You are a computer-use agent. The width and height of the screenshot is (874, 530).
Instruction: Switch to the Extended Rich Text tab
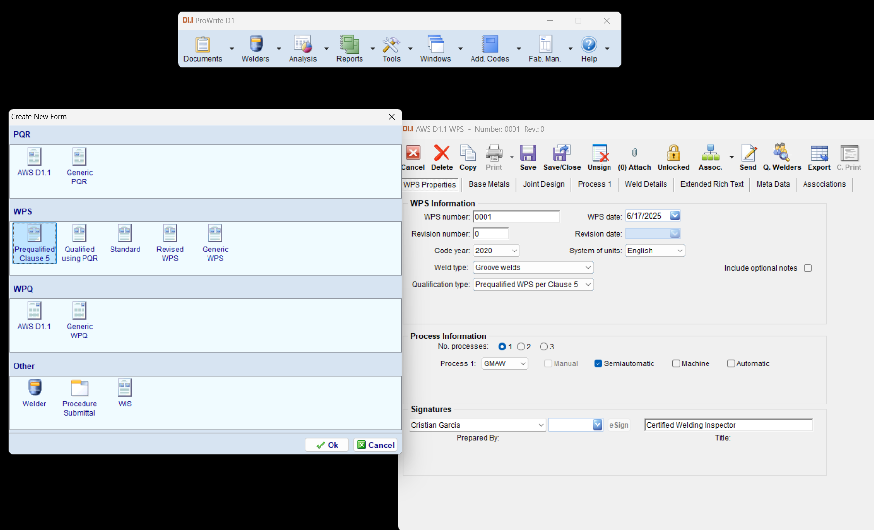(x=712, y=184)
